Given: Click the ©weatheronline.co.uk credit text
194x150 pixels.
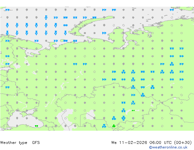Looking at the screenshot, I should click(x=168, y=147).
